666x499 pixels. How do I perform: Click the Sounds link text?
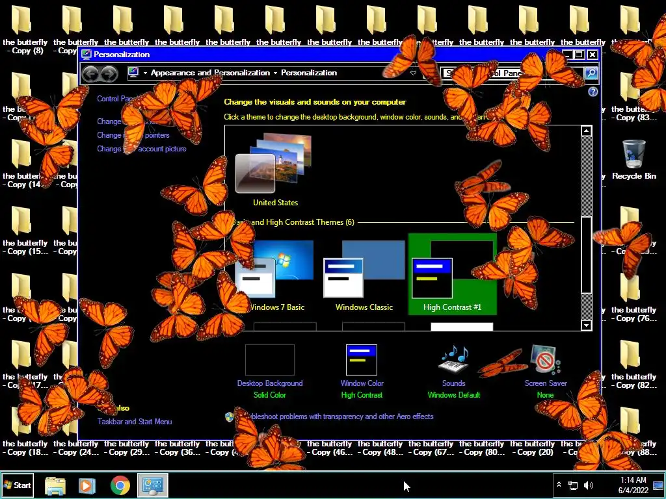tap(453, 383)
